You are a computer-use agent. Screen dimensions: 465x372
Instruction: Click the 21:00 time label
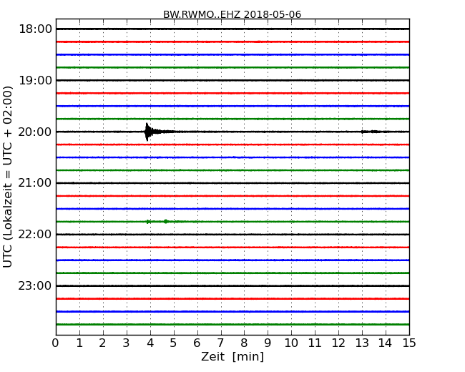[x=35, y=183]
